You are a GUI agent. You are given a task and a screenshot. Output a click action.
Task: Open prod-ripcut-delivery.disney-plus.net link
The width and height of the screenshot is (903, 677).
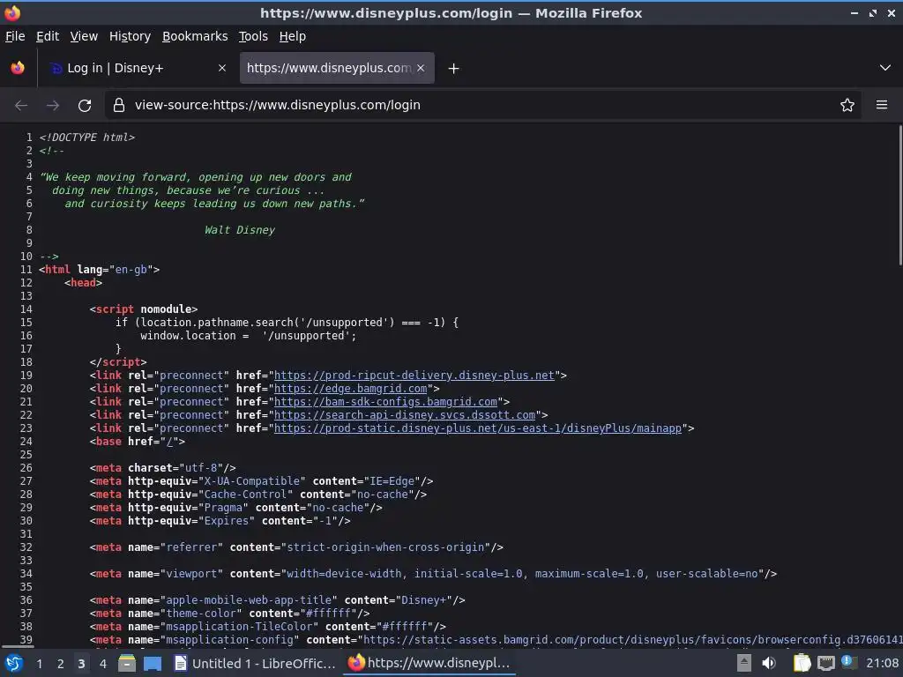414,376
